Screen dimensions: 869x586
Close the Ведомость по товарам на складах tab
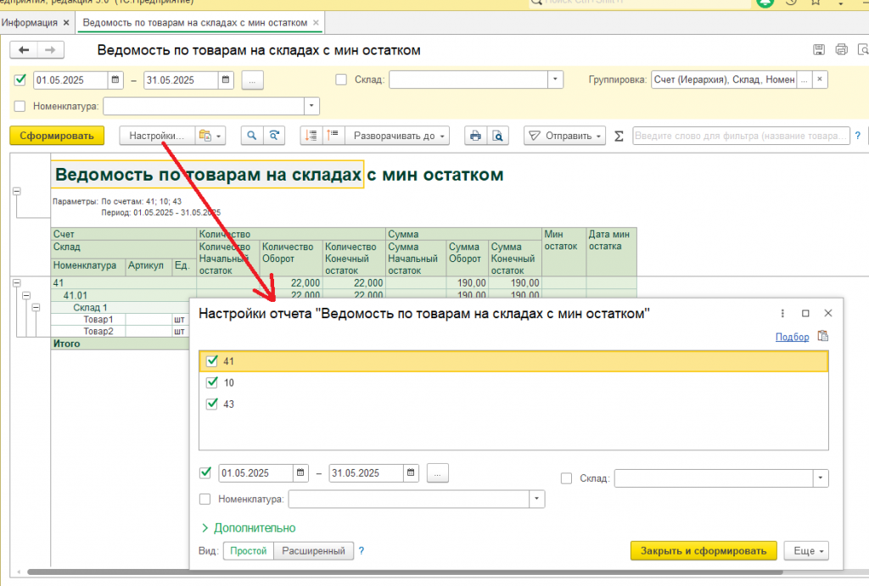(316, 23)
